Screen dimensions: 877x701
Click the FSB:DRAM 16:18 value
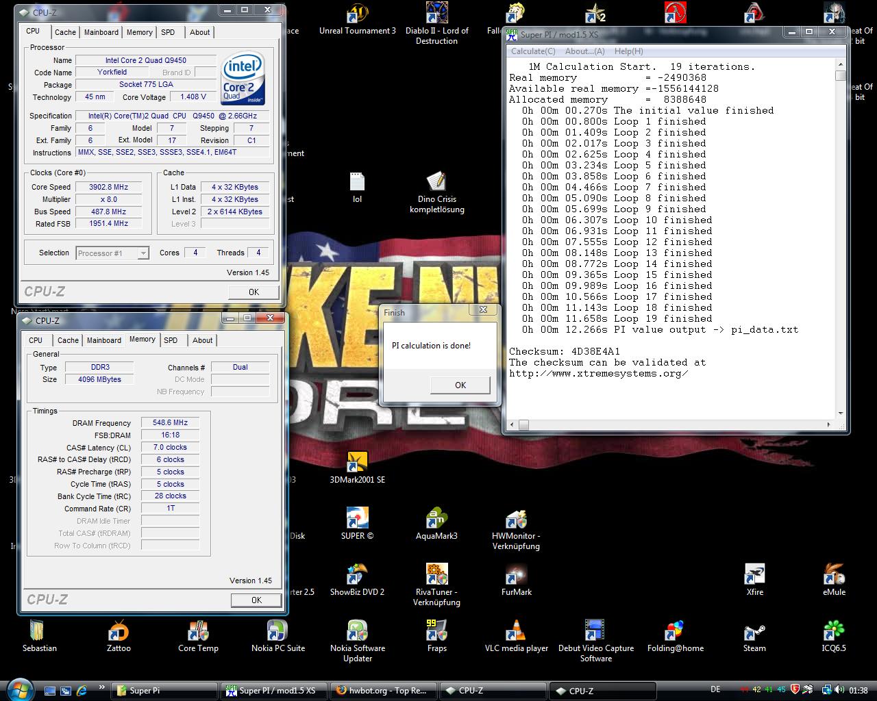tap(171, 435)
